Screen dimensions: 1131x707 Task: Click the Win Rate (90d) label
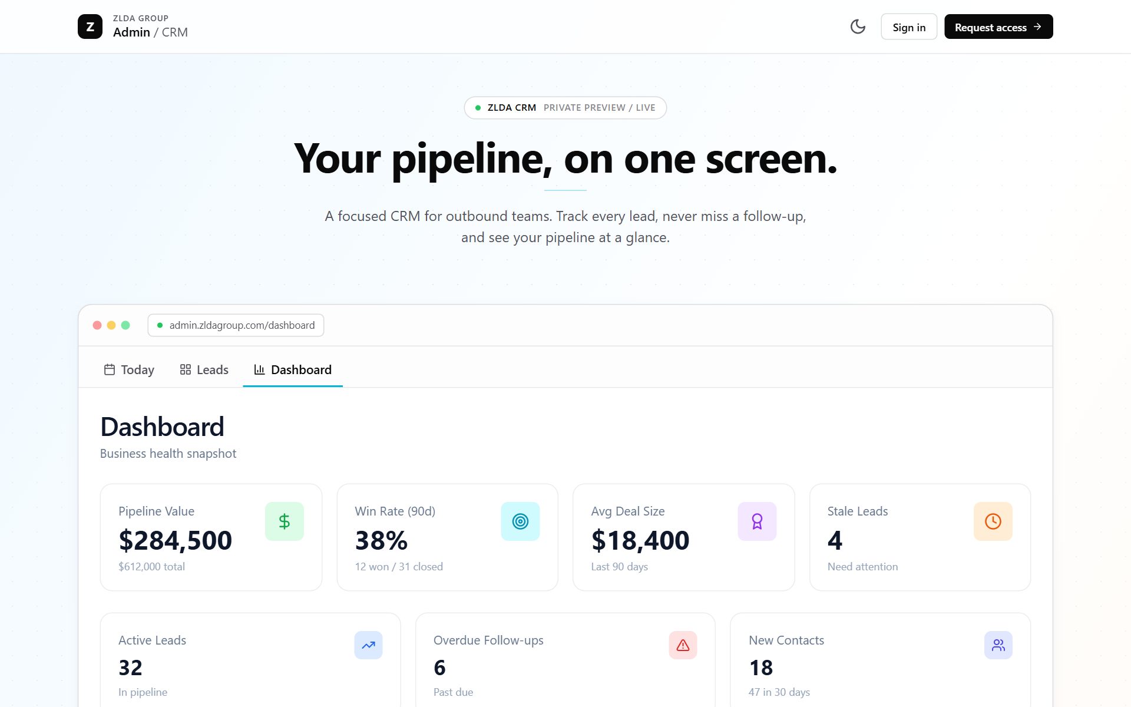pos(395,511)
